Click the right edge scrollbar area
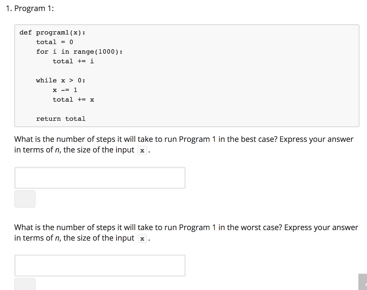The width and height of the screenshot is (367, 290). point(365,143)
